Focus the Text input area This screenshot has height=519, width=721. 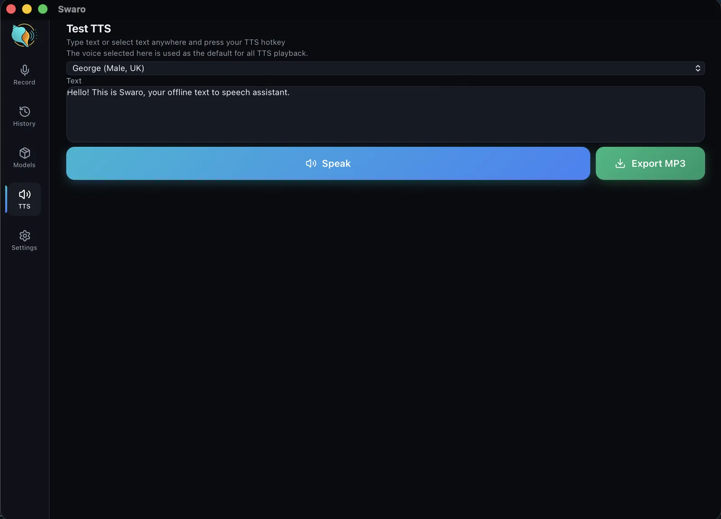click(x=385, y=114)
